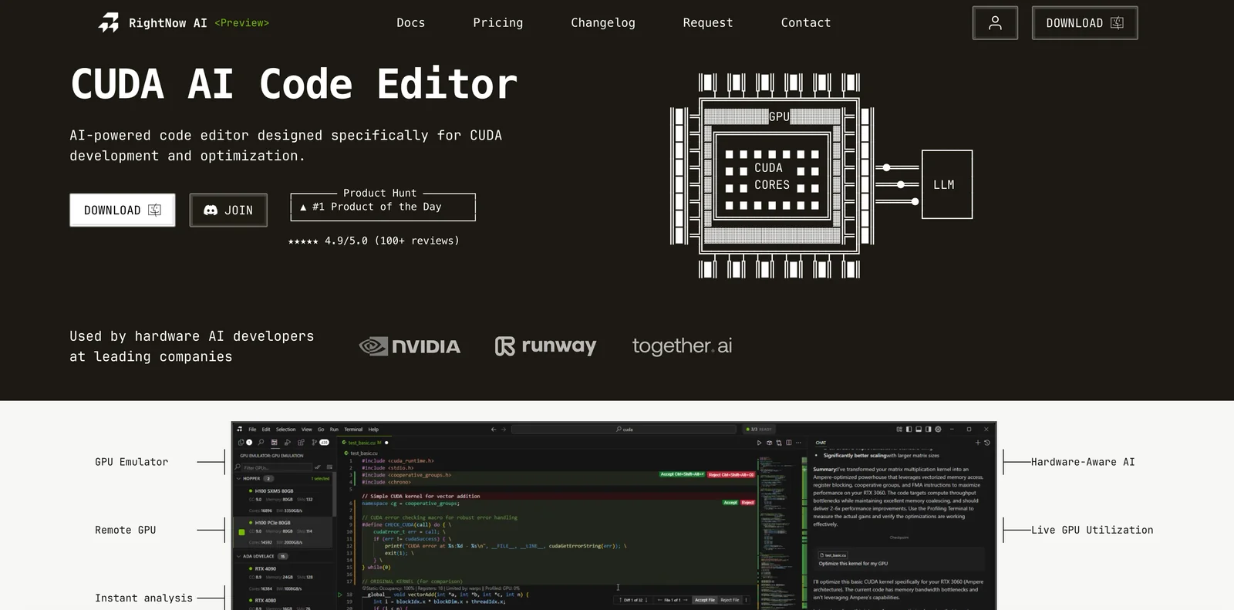The width and height of the screenshot is (1234, 610).
Task: Click the search icon in editor sidebar
Action: pos(261,443)
